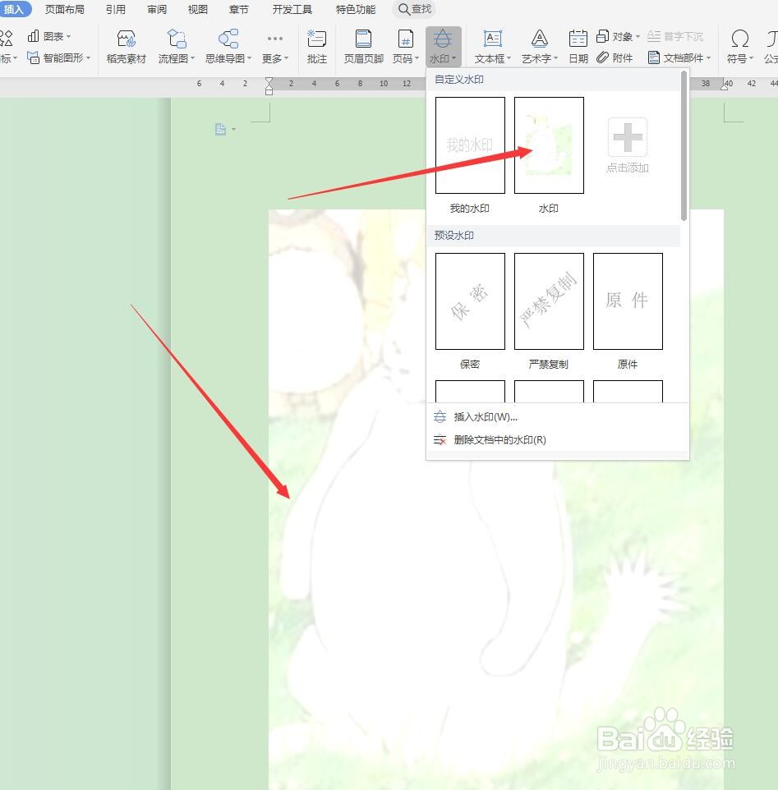Apply the 保密 preset watermark
This screenshot has width=778, height=790.
[x=470, y=301]
